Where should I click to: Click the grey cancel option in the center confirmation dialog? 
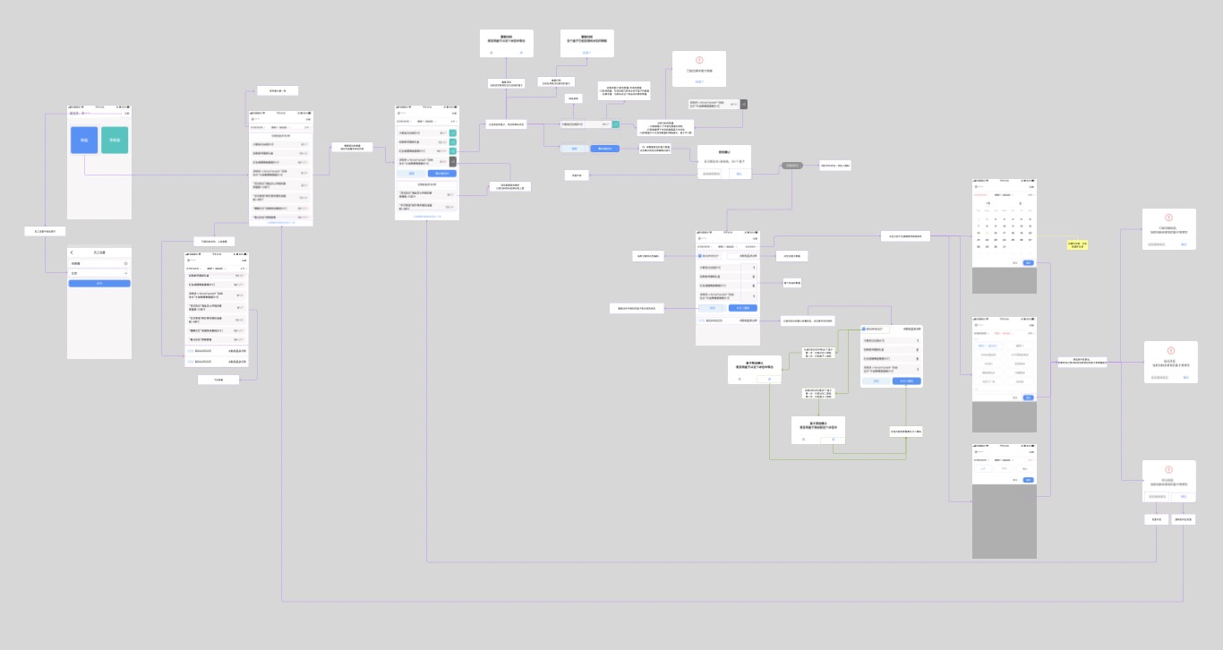pos(711,174)
